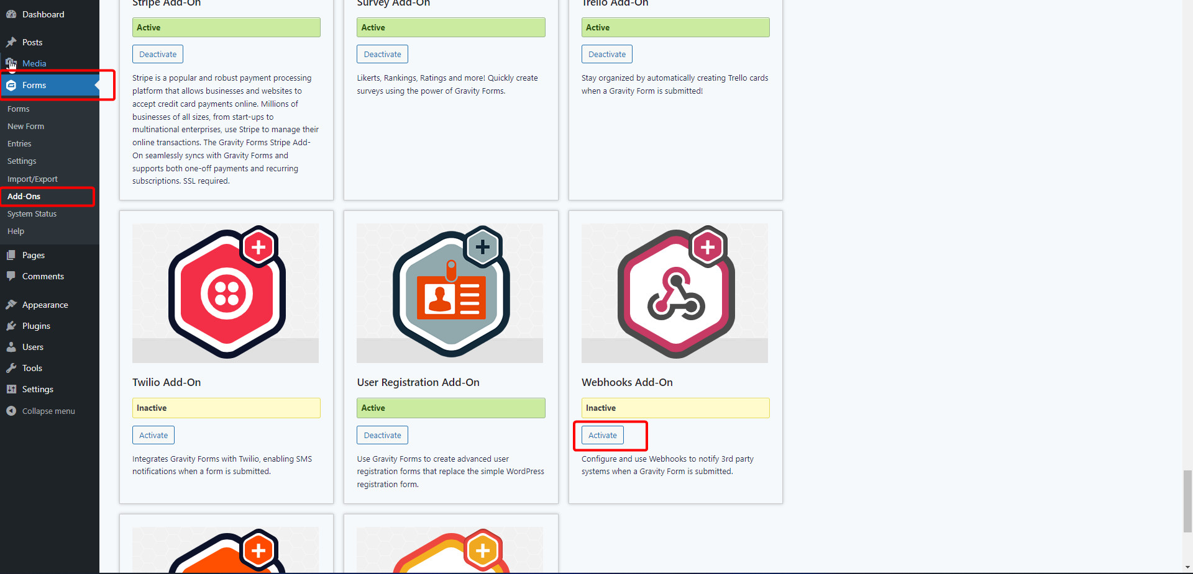Click the Twilio Add-On title
The width and height of the screenshot is (1193, 574).
coord(167,382)
